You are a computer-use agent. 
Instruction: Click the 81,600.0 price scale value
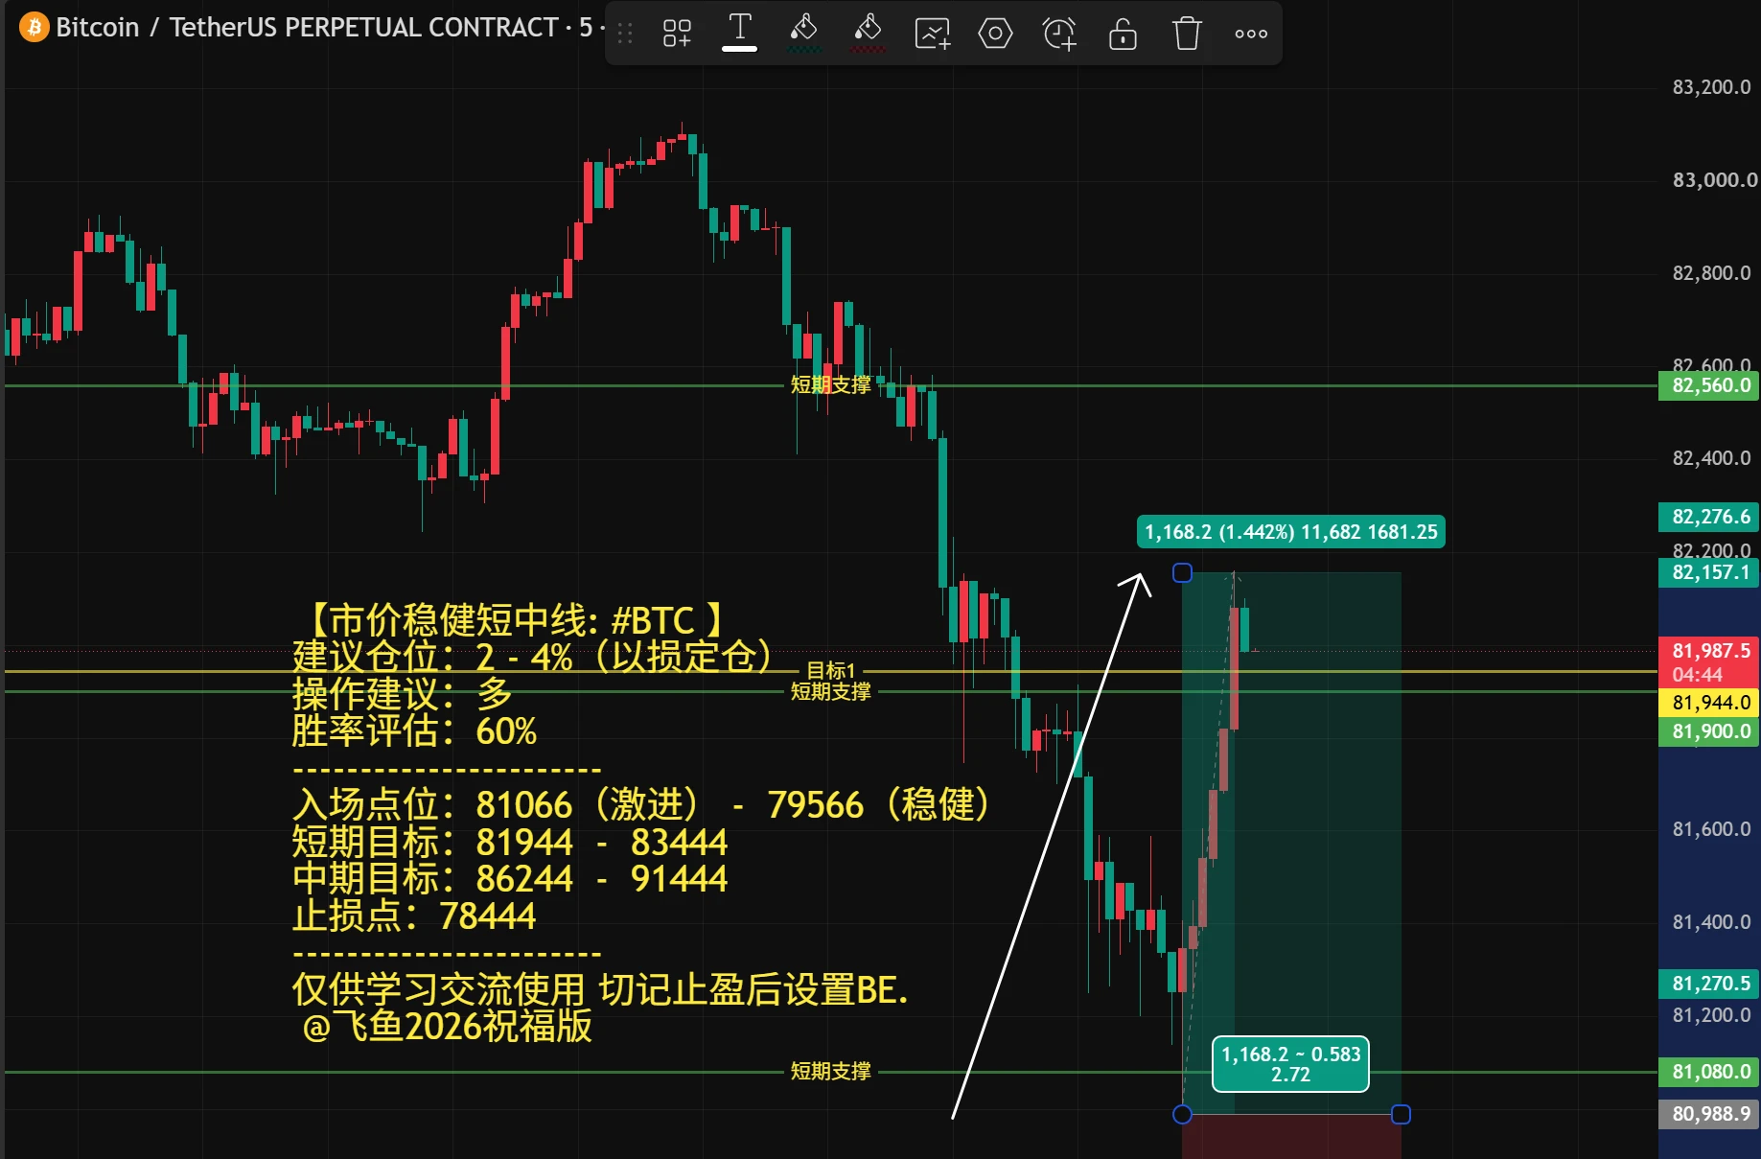coord(1711,829)
